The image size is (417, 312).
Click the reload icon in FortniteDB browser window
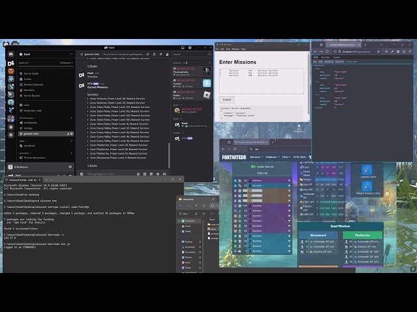[x=235, y=149]
